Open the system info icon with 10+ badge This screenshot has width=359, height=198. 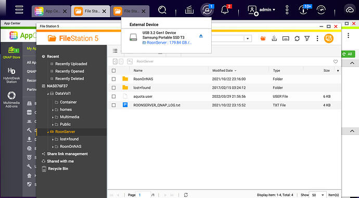point(304,10)
